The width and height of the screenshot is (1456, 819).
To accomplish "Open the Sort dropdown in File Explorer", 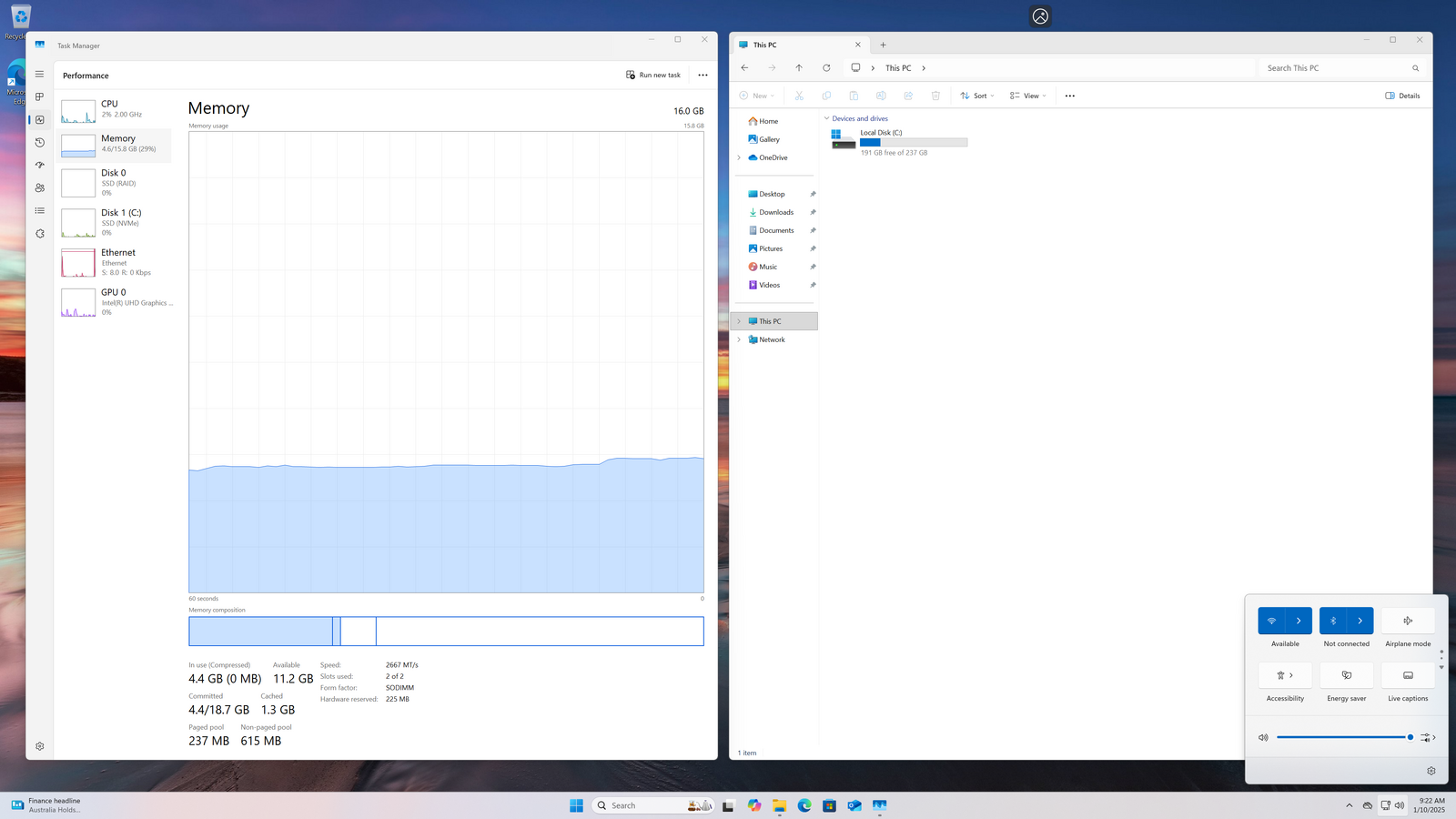I will [977, 96].
